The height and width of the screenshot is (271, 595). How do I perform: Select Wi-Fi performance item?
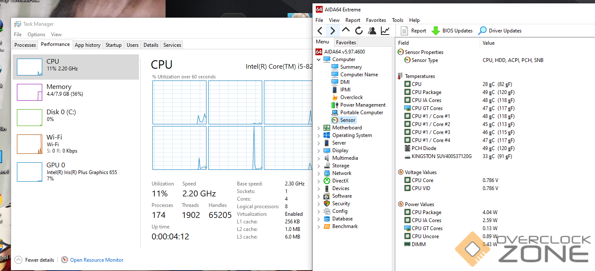(76, 144)
